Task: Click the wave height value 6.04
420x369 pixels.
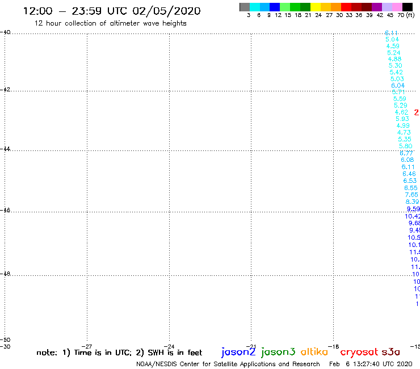Action: point(398,86)
